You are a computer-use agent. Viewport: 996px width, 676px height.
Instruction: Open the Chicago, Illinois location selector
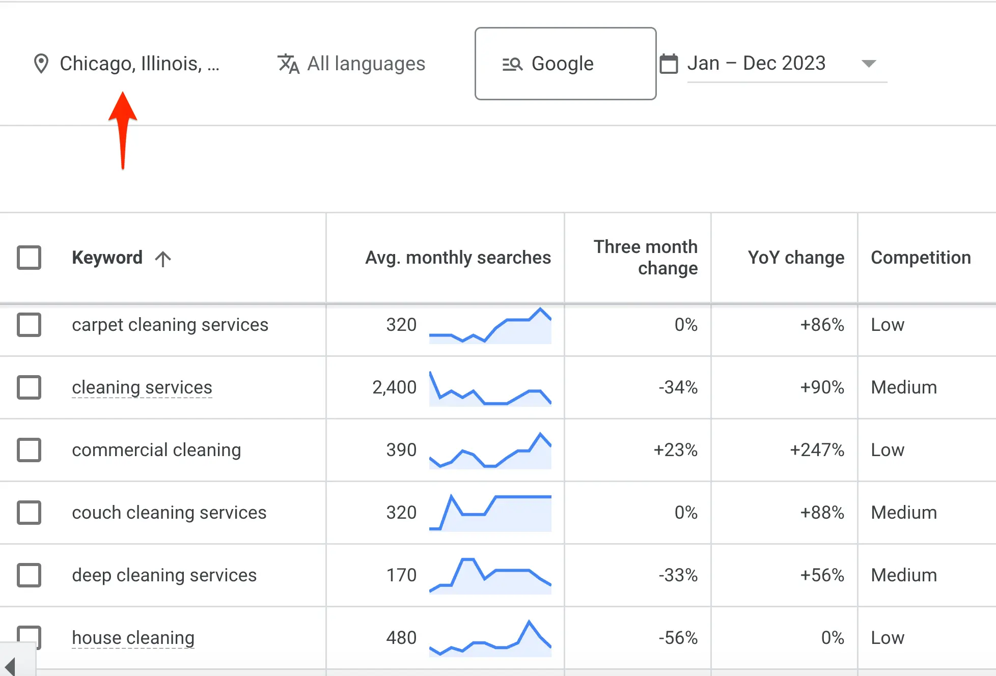[139, 64]
